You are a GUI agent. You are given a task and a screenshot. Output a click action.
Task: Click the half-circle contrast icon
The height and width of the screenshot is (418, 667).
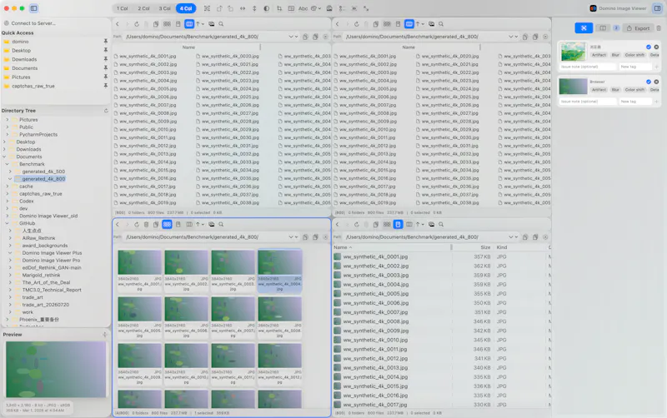pyautogui.click(x=266, y=8)
